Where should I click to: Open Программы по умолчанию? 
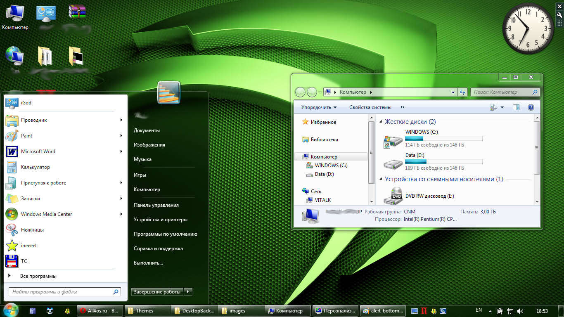(166, 234)
